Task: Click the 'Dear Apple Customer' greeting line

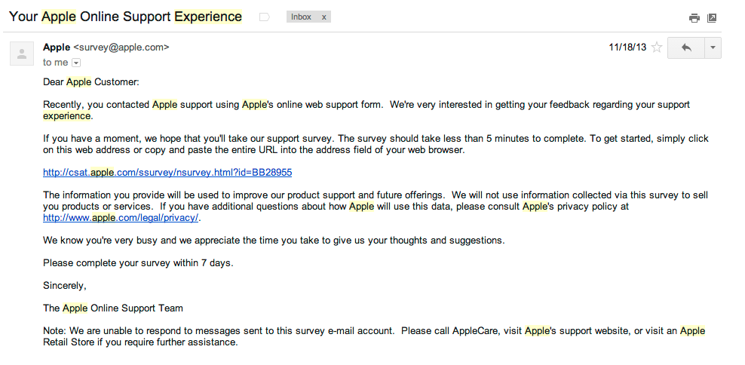Action: pyautogui.click(x=91, y=81)
